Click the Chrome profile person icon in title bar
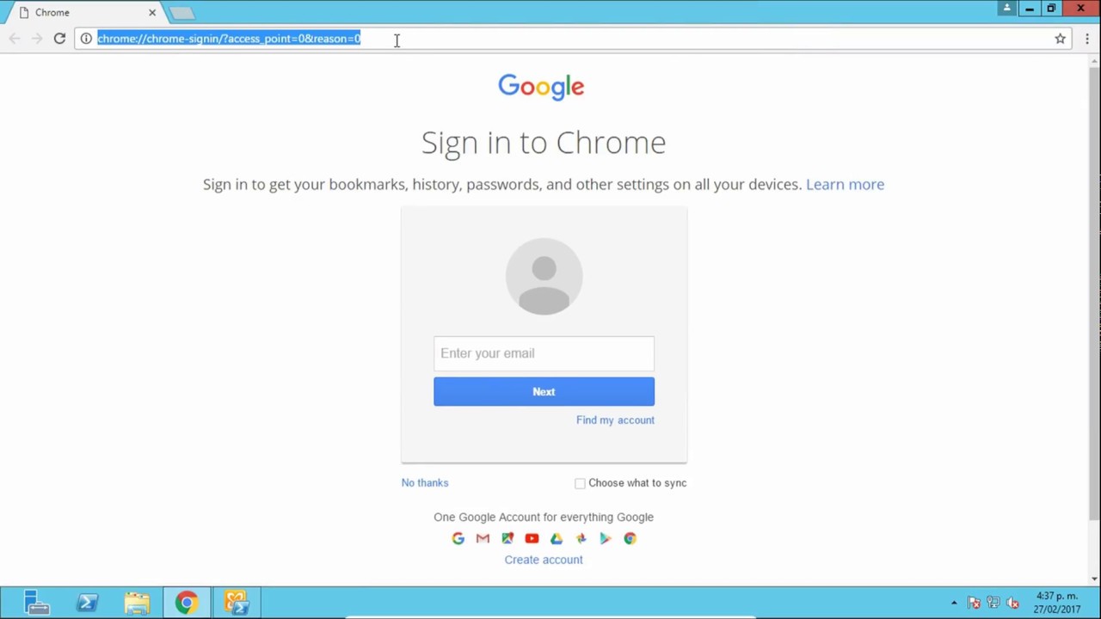 pos(1006,9)
